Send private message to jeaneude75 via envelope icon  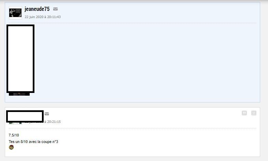(55, 9)
